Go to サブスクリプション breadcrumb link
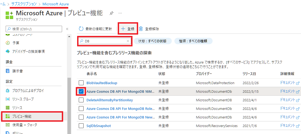 coord(24,4)
